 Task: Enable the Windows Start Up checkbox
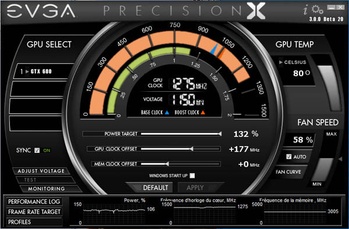coord(192,176)
